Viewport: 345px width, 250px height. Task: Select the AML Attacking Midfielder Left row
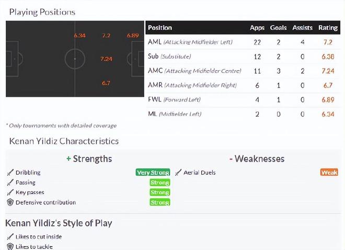point(190,42)
